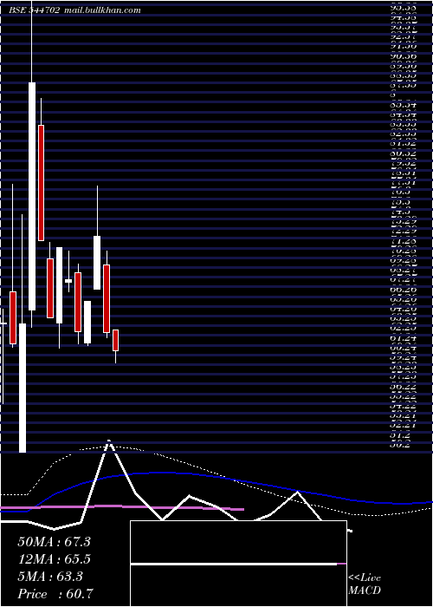
Task: Open the mail.bullkhan.com watermark link
Action: [101, 10]
